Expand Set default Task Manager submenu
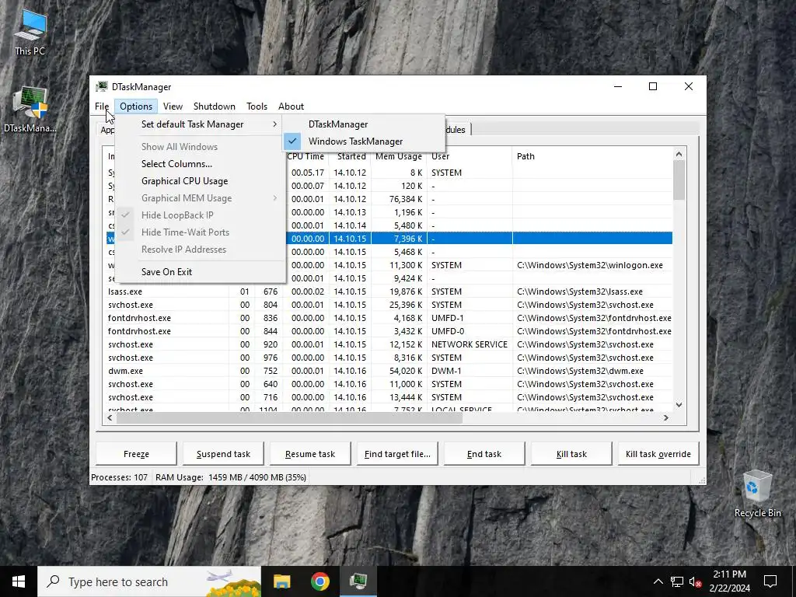The width and height of the screenshot is (796, 597). (200, 124)
